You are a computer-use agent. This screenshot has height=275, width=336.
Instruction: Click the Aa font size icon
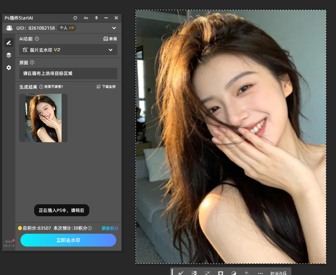click(x=86, y=18)
